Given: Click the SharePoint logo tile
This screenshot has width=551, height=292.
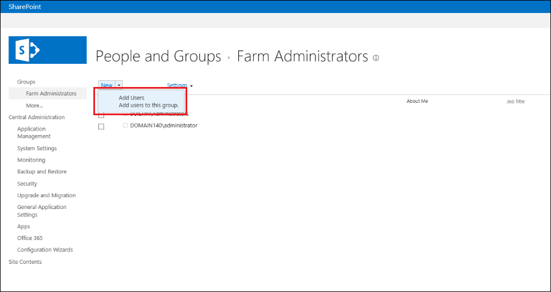Looking at the screenshot, I should point(48,50).
